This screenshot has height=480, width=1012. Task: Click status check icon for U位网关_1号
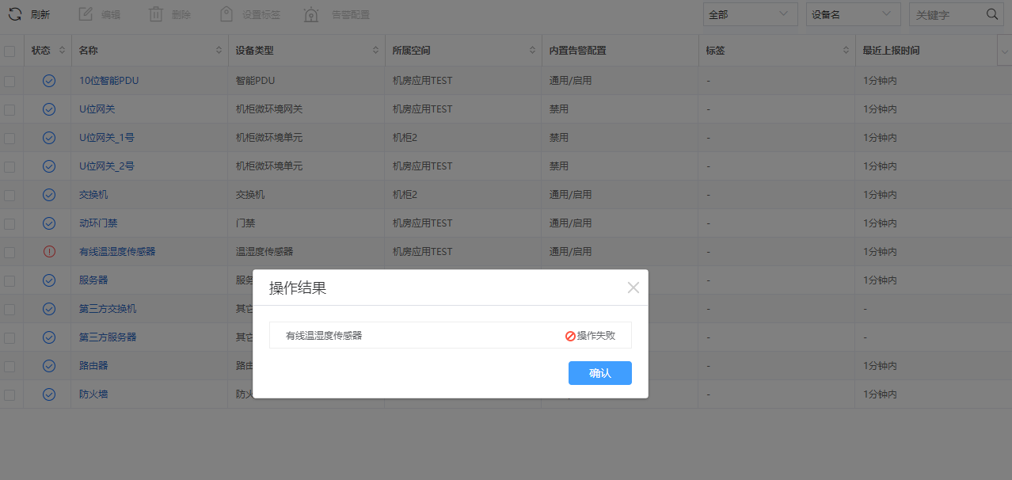(49, 138)
